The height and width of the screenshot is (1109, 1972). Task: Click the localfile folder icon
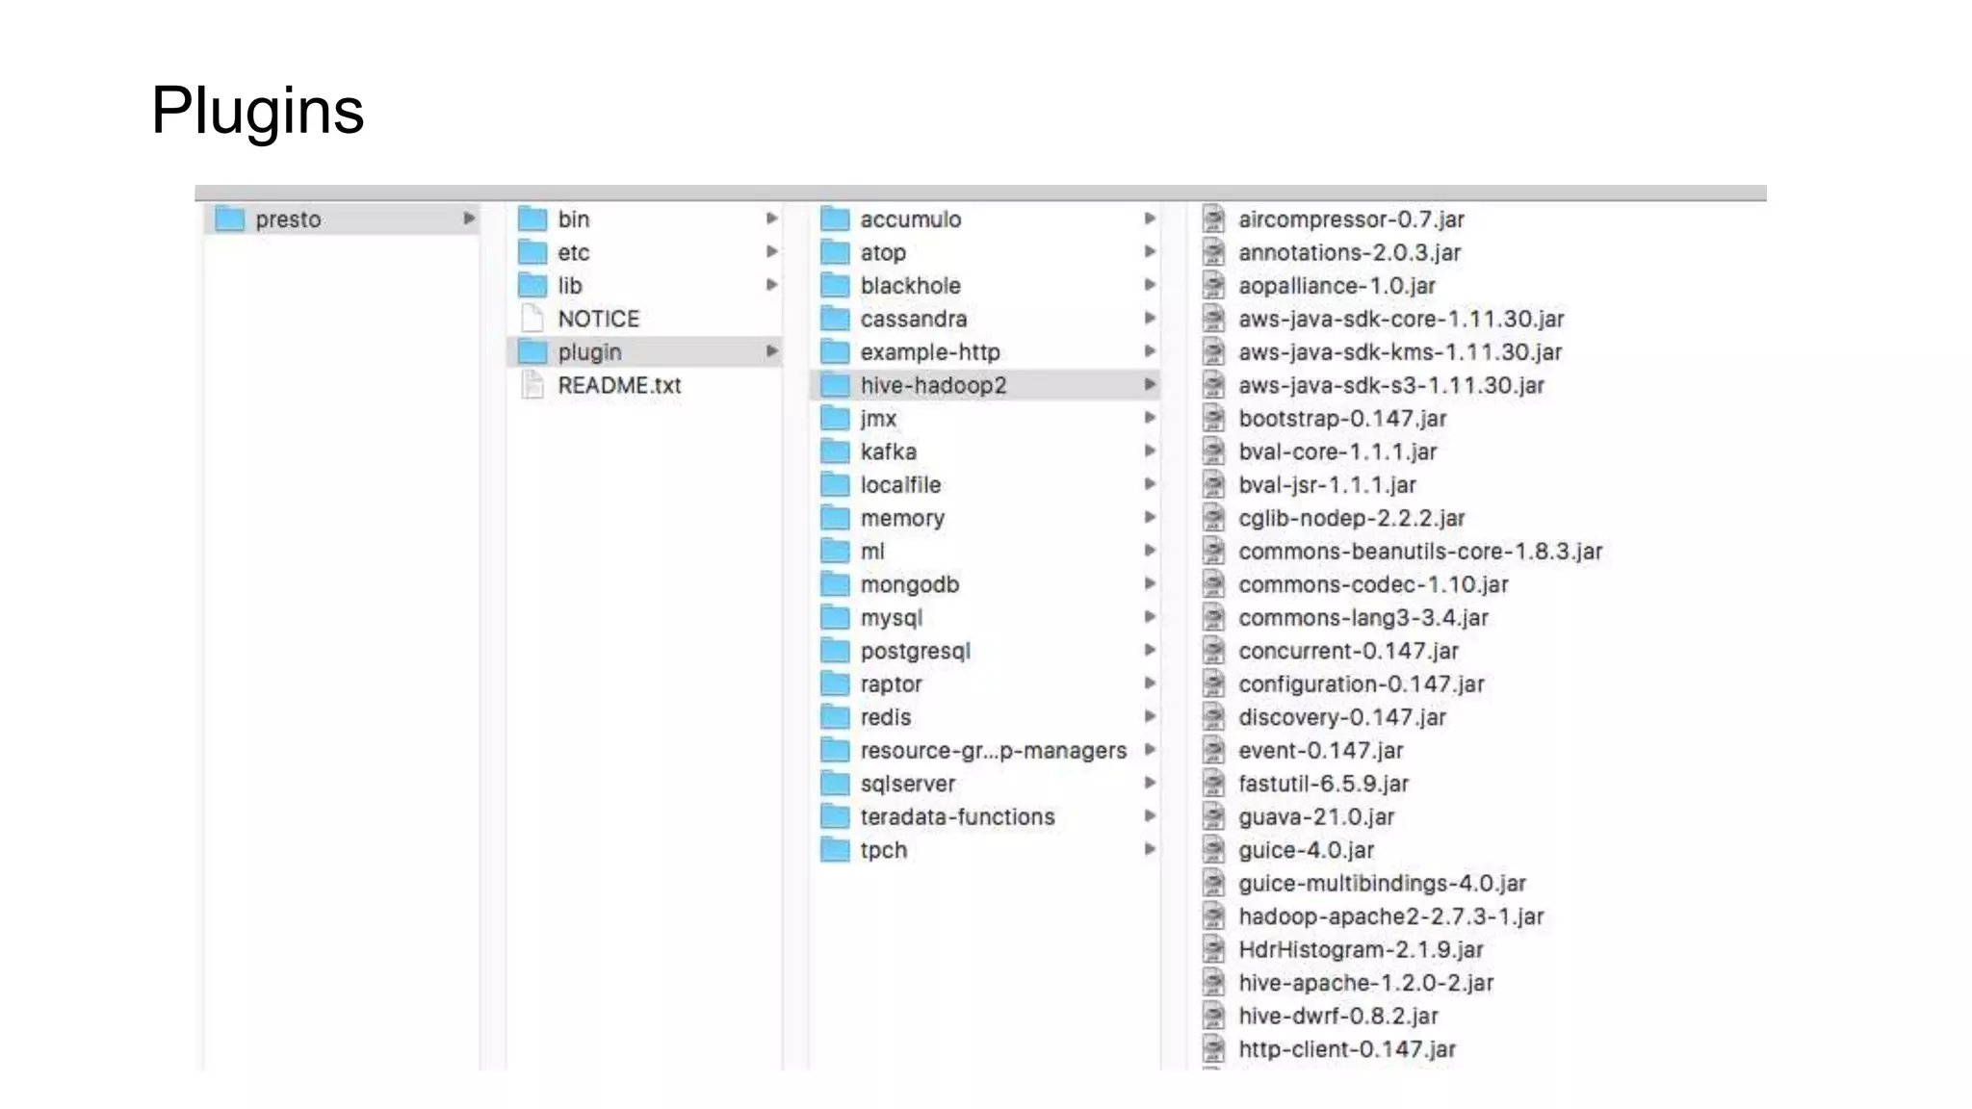[x=835, y=485]
